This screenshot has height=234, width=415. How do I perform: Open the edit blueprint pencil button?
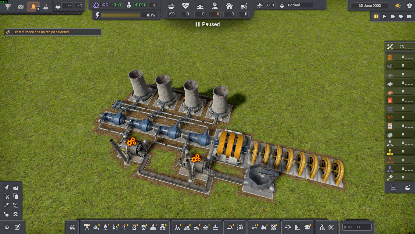tap(17, 227)
